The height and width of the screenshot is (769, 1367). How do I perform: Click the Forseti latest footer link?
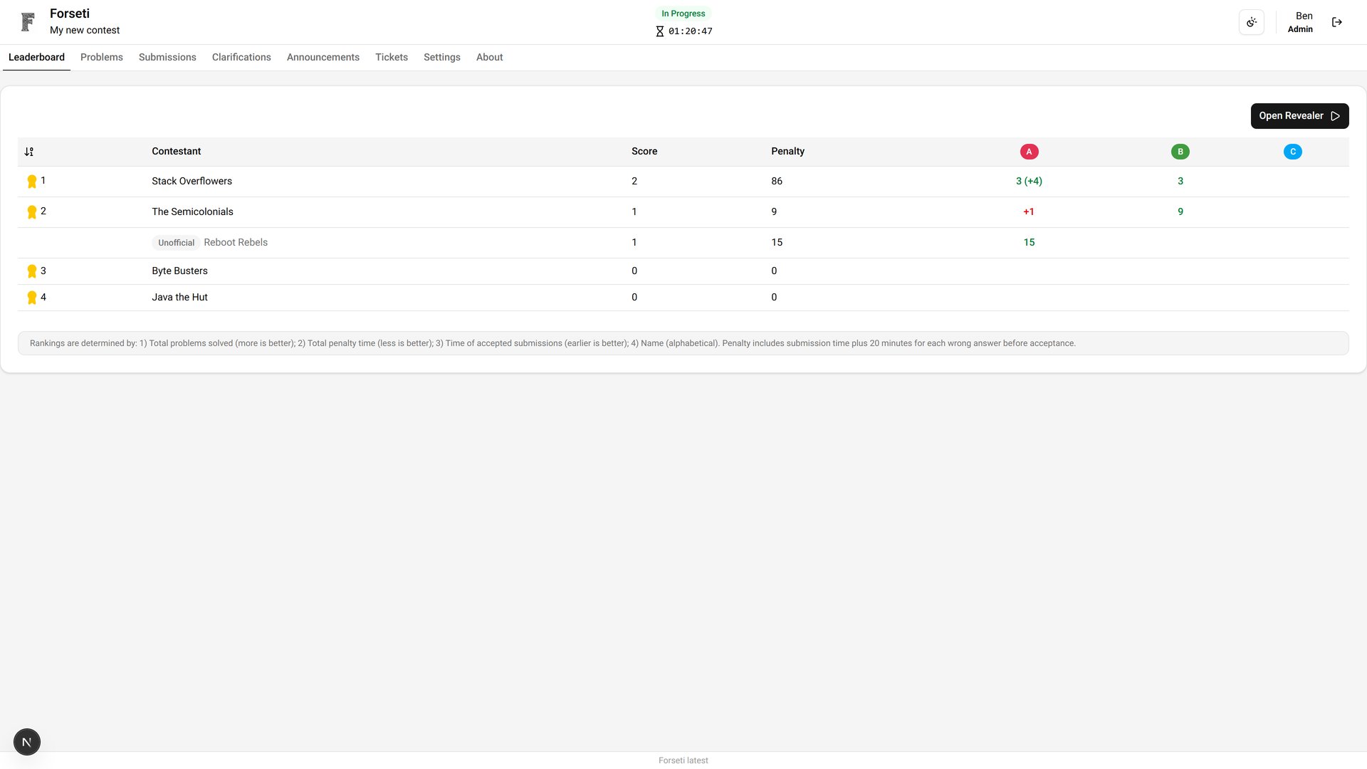coord(683,760)
